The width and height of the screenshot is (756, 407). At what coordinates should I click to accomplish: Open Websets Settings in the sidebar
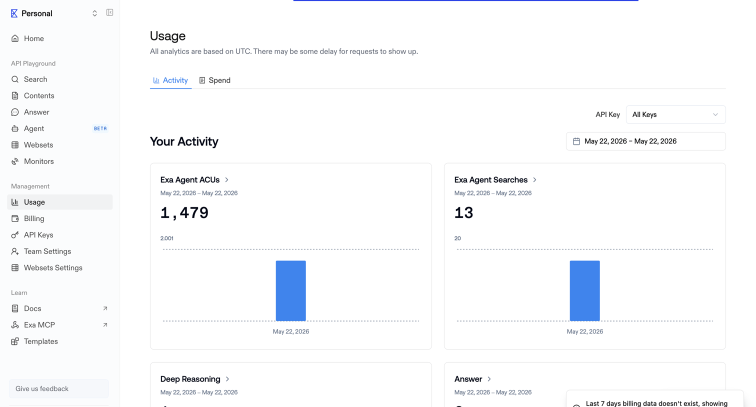click(x=60, y=268)
